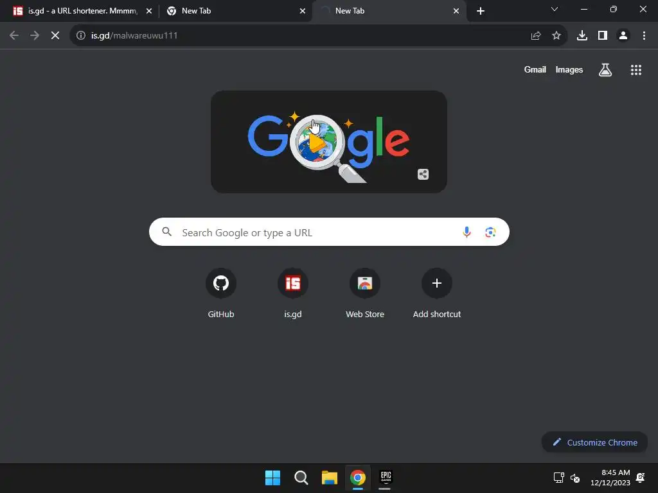The width and height of the screenshot is (658, 493).
Task: Click Customize Chrome button
Action: pos(594,442)
